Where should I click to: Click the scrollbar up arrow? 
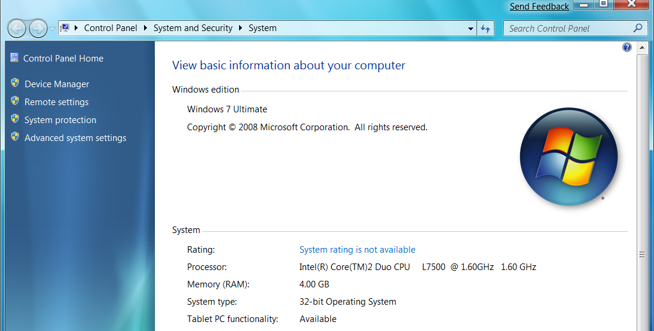point(642,48)
